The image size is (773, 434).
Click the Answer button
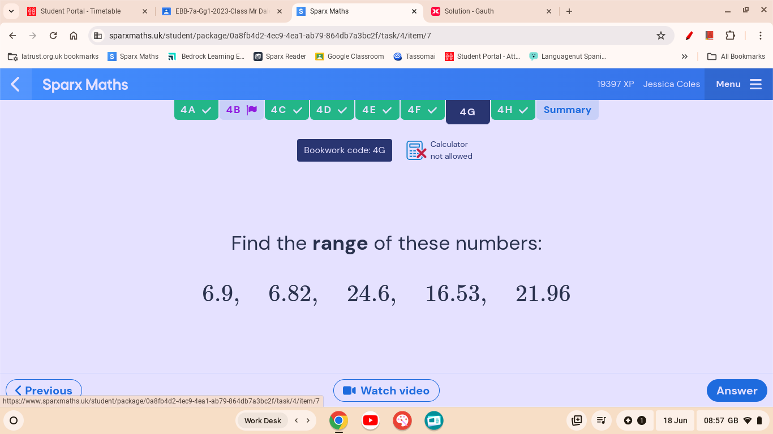coord(736,390)
